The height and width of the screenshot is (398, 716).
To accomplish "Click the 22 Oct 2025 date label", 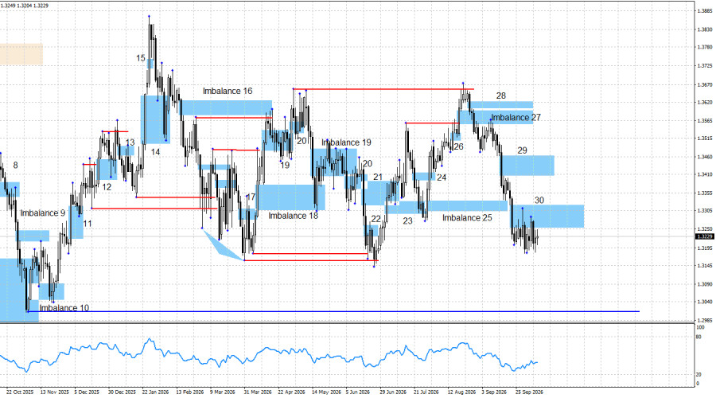I will [x=21, y=392].
